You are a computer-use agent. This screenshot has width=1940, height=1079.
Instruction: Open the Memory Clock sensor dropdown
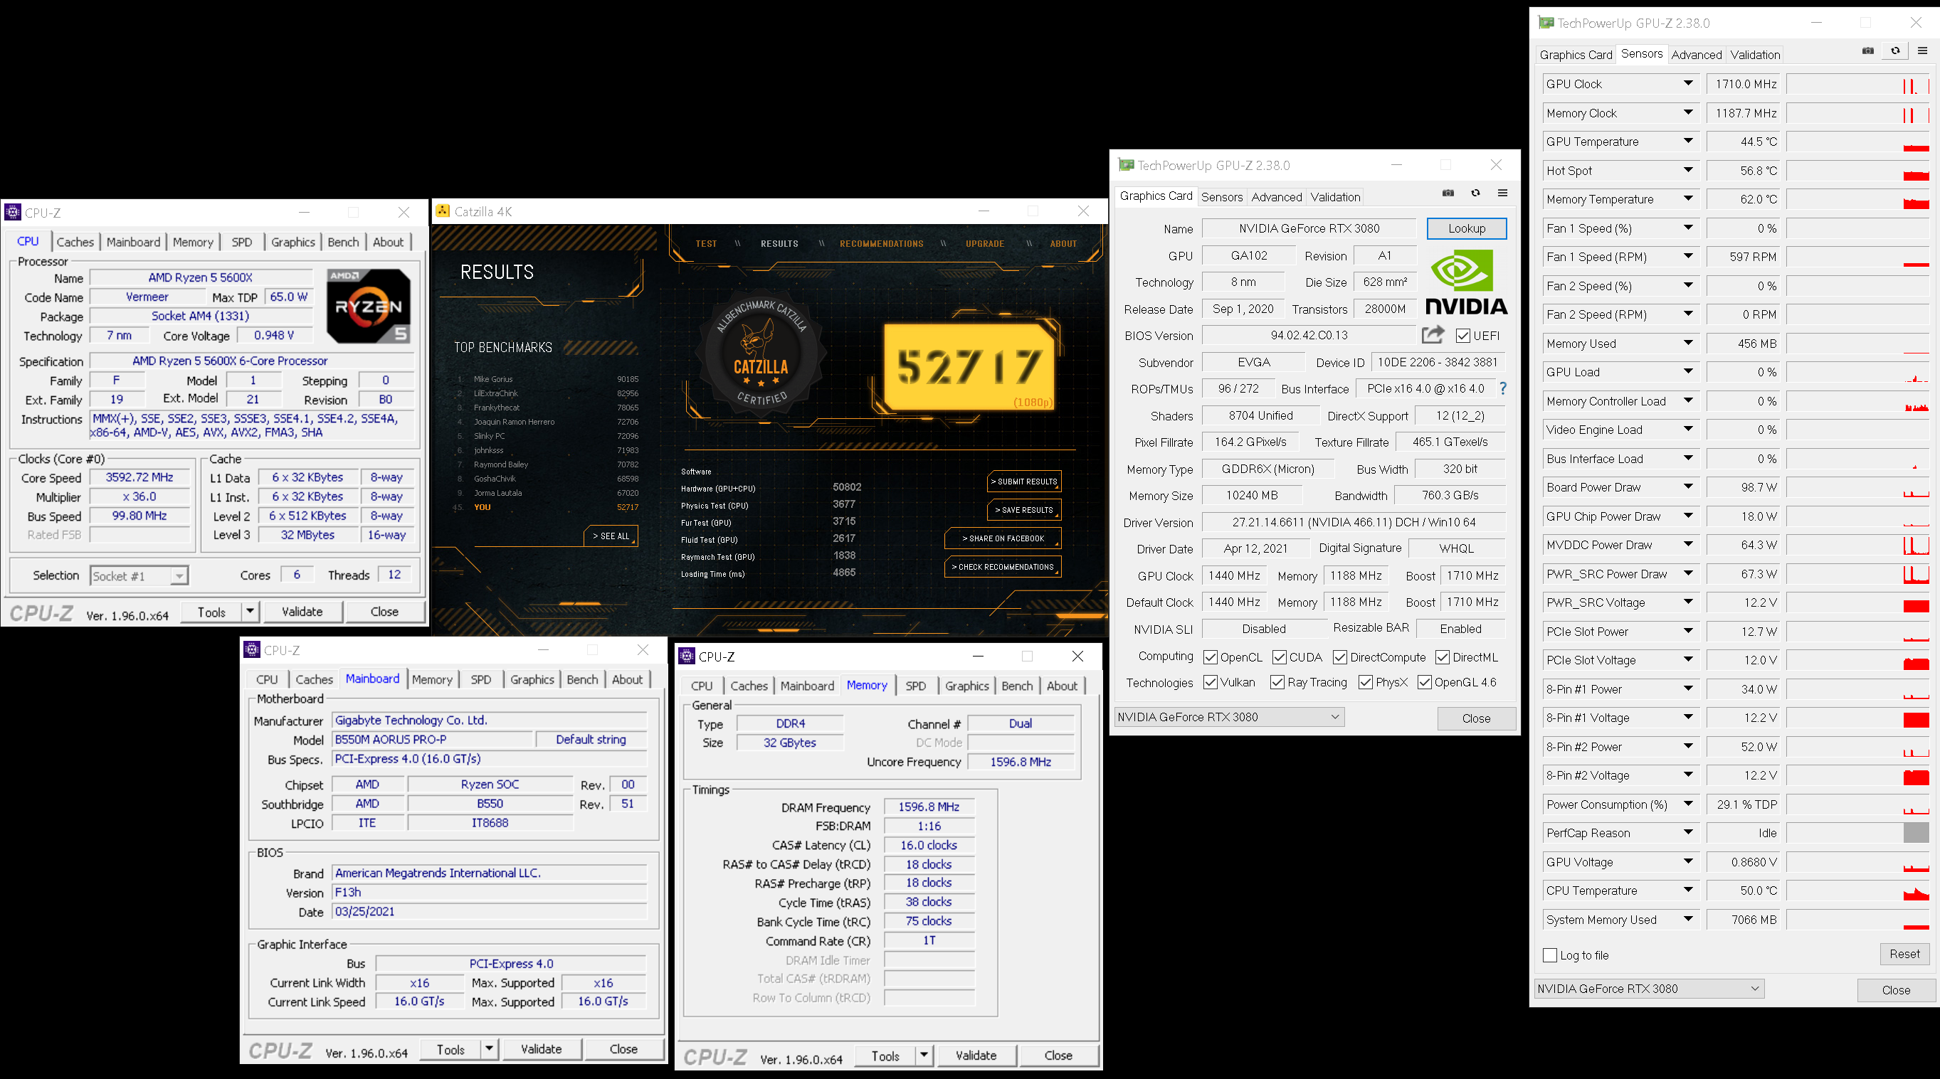click(1689, 113)
